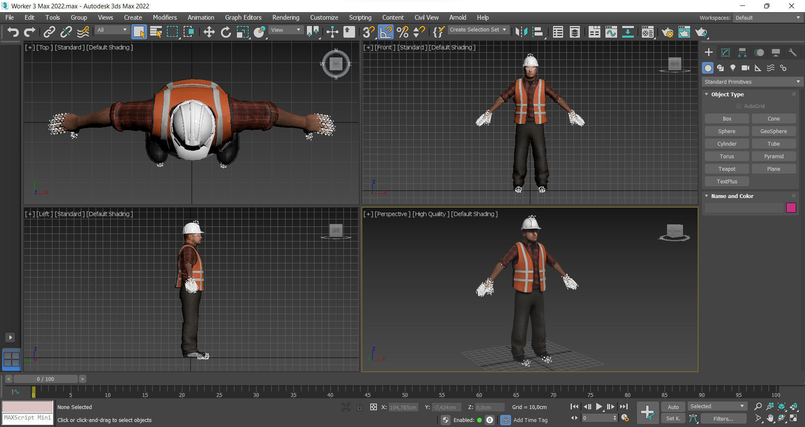Screen dimensions: 805x427
Task: Enable the AutoGrid checkbox
Action: [739, 106]
